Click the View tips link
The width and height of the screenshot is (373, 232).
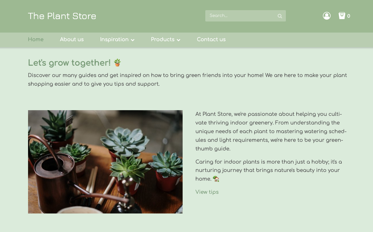[207, 192]
